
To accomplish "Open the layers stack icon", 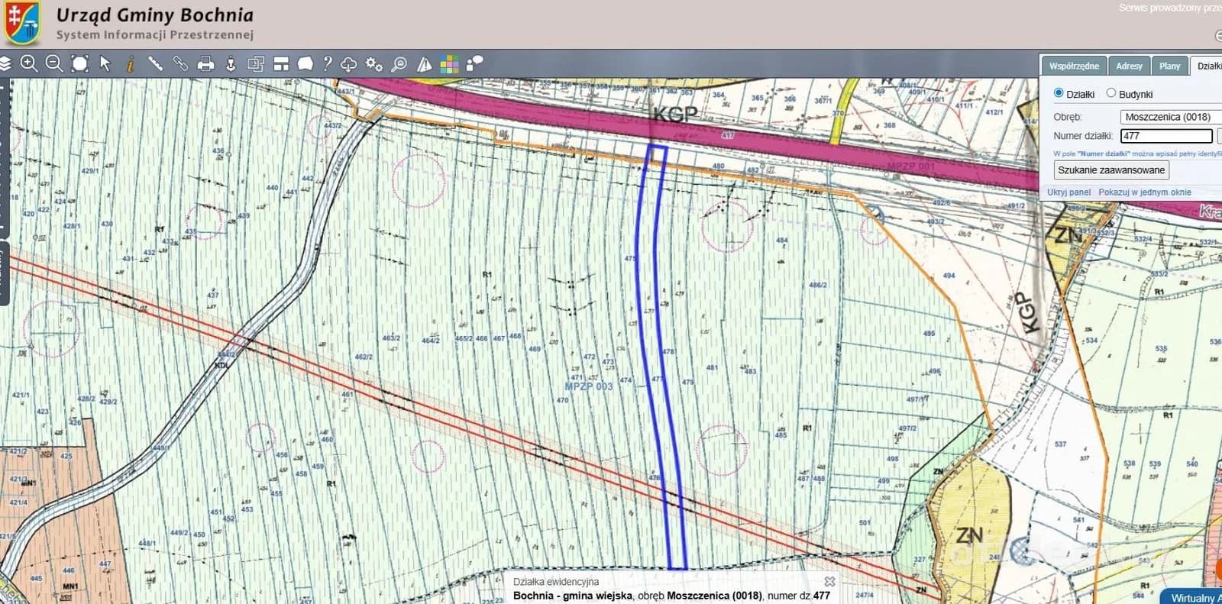I will (x=5, y=63).
